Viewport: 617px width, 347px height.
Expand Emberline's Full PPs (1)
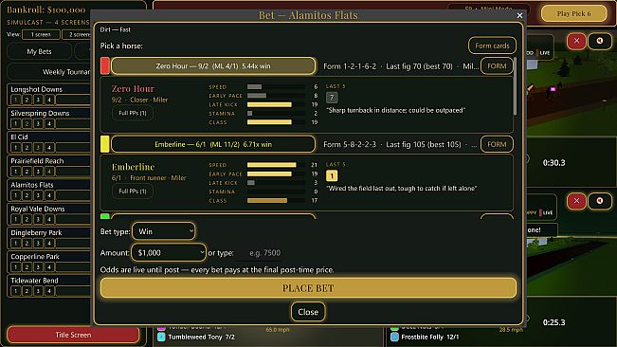(x=133, y=192)
